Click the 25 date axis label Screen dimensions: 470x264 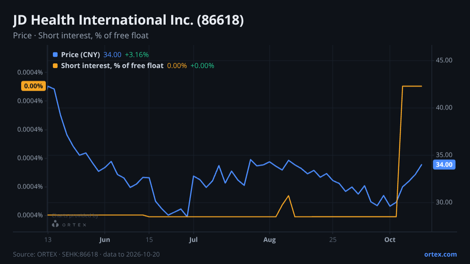tap(333, 239)
